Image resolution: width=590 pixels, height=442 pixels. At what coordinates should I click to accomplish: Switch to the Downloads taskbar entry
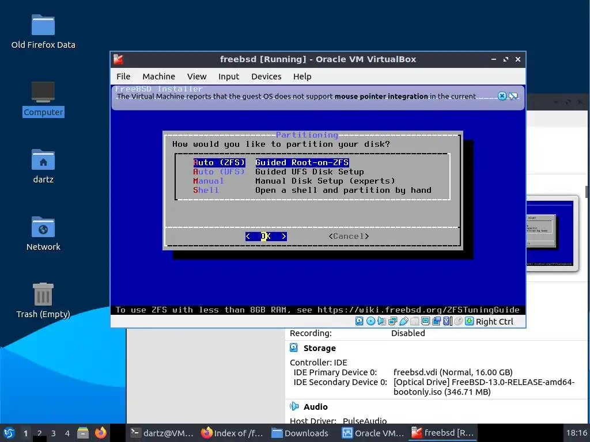coord(300,433)
